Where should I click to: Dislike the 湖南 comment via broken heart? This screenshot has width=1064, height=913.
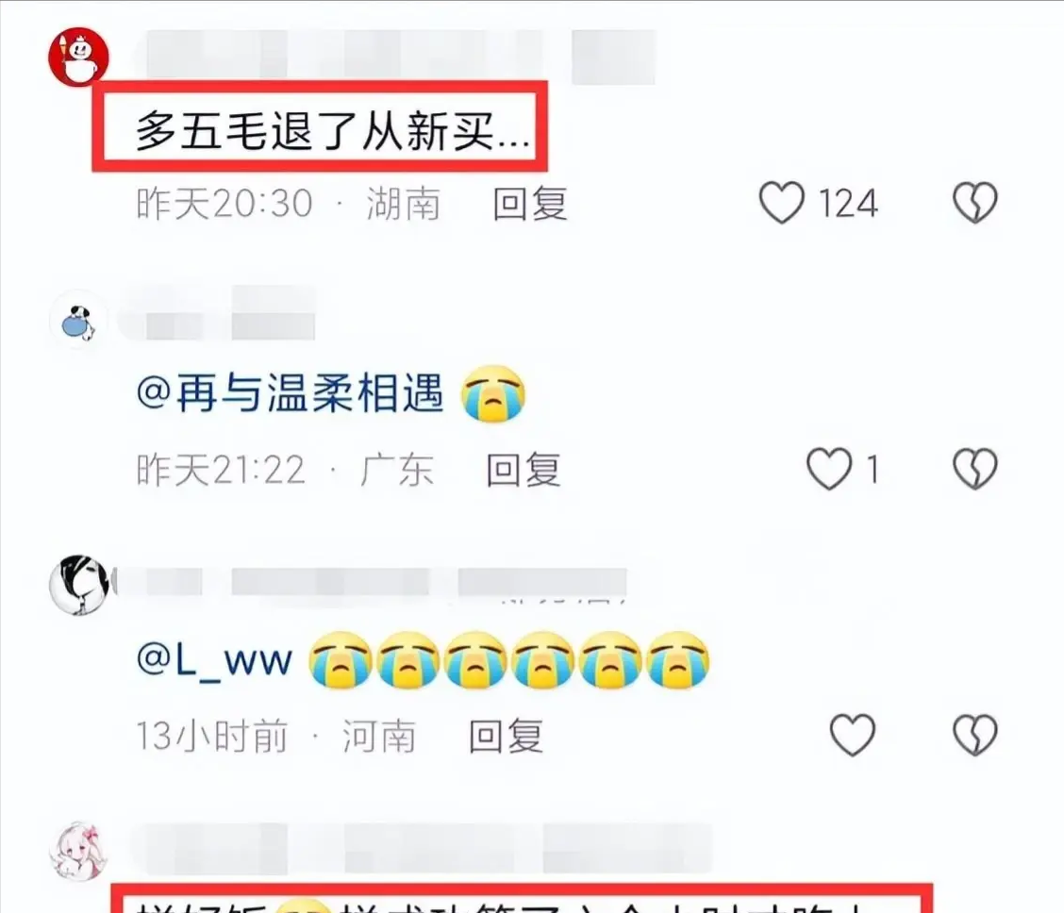[x=975, y=202]
